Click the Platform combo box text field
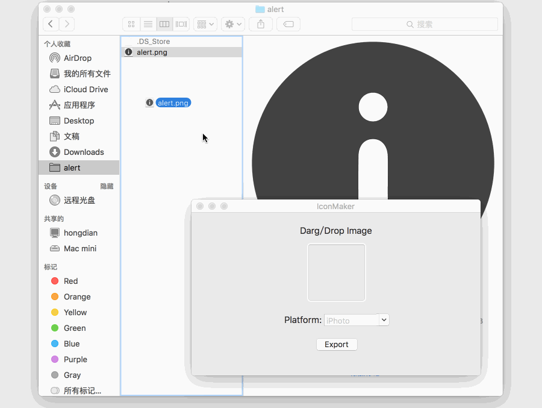Image resolution: width=542 pixels, height=408 pixels. click(x=352, y=321)
